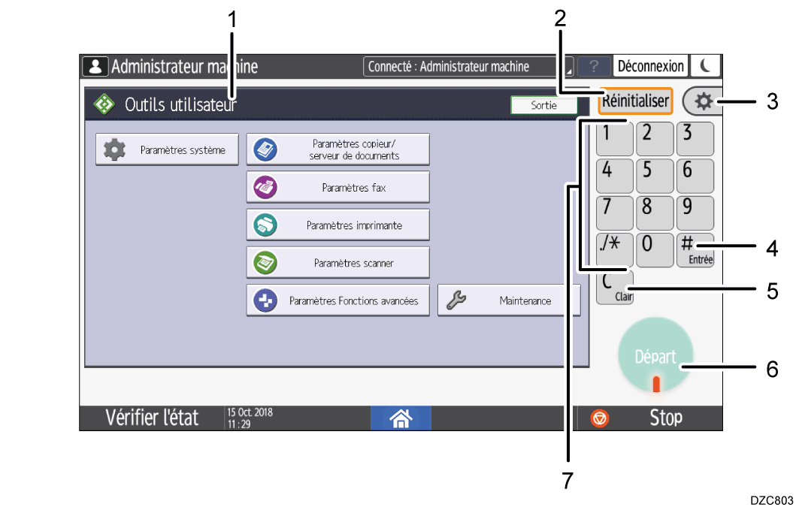Open Paramètres imprimante
Viewport: 796px width, 510px height.
tap(337, 225)
